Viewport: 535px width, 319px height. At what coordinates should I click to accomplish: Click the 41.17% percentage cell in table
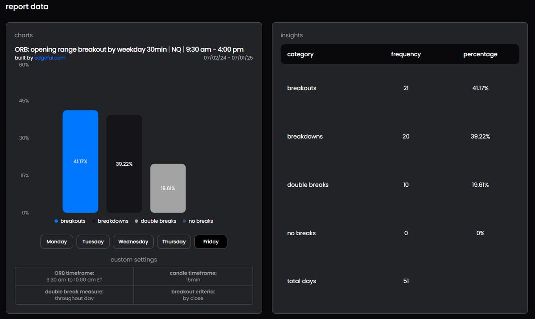480,88
